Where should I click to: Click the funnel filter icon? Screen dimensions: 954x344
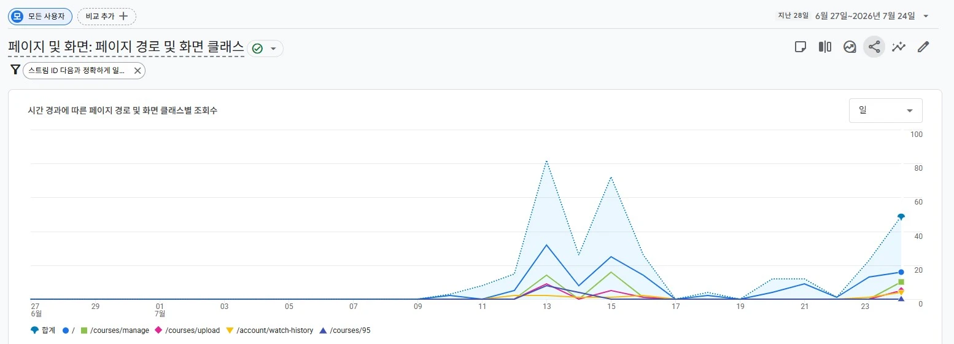15,70
